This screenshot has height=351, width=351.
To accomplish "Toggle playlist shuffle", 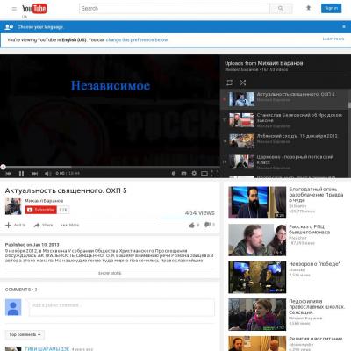I will pos(243,82).
